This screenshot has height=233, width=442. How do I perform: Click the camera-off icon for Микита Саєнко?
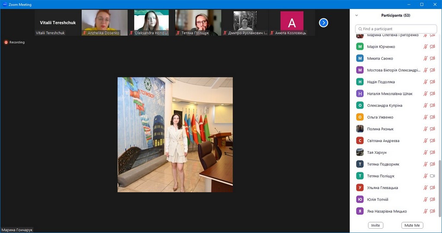433,59
